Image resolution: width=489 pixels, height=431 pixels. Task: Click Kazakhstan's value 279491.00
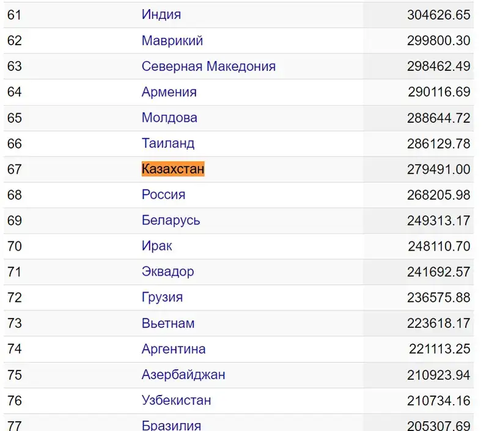[x=439, y=169]
